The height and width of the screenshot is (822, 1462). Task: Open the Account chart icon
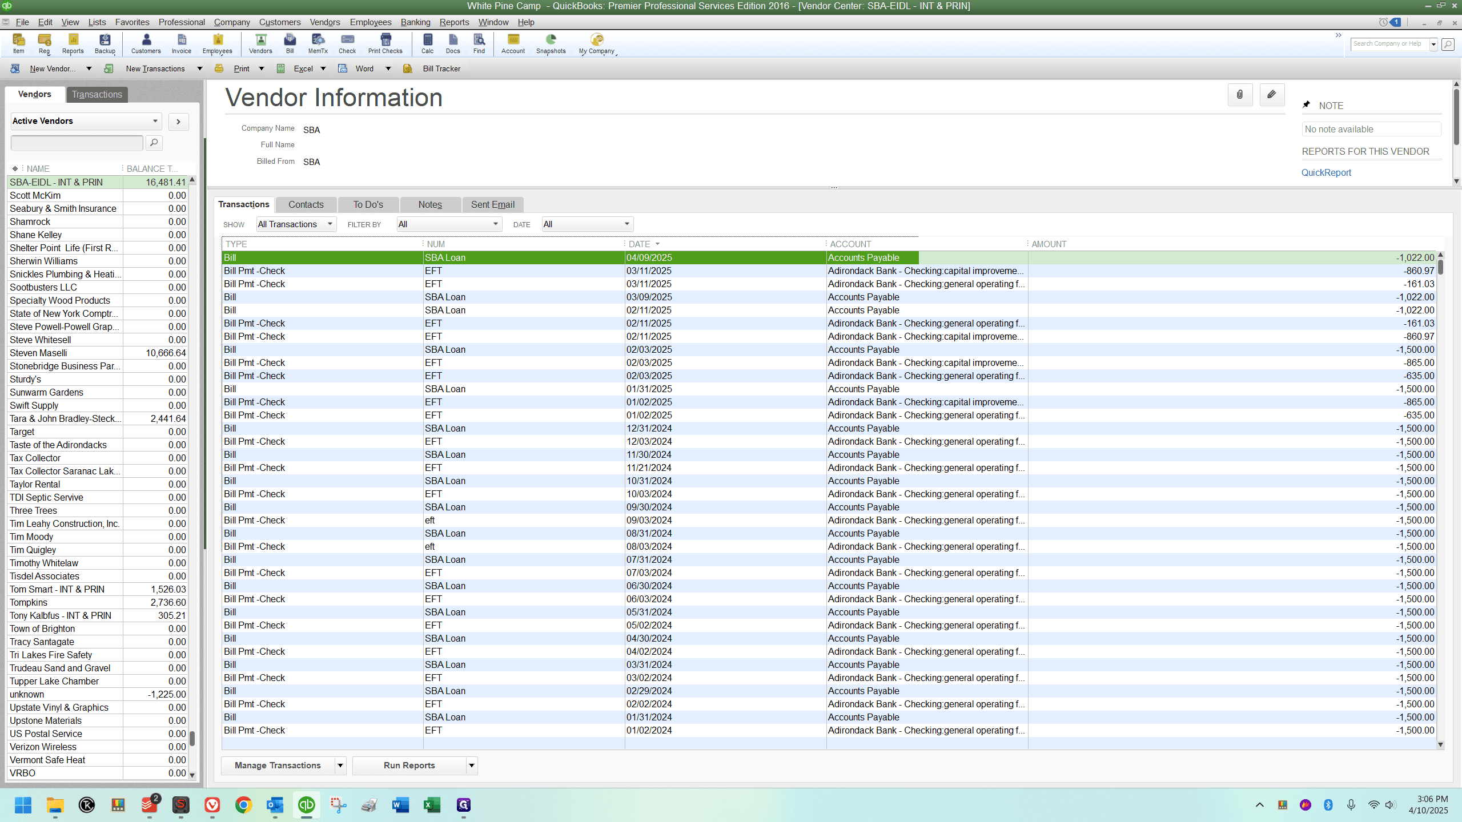[x=513, y=43]
